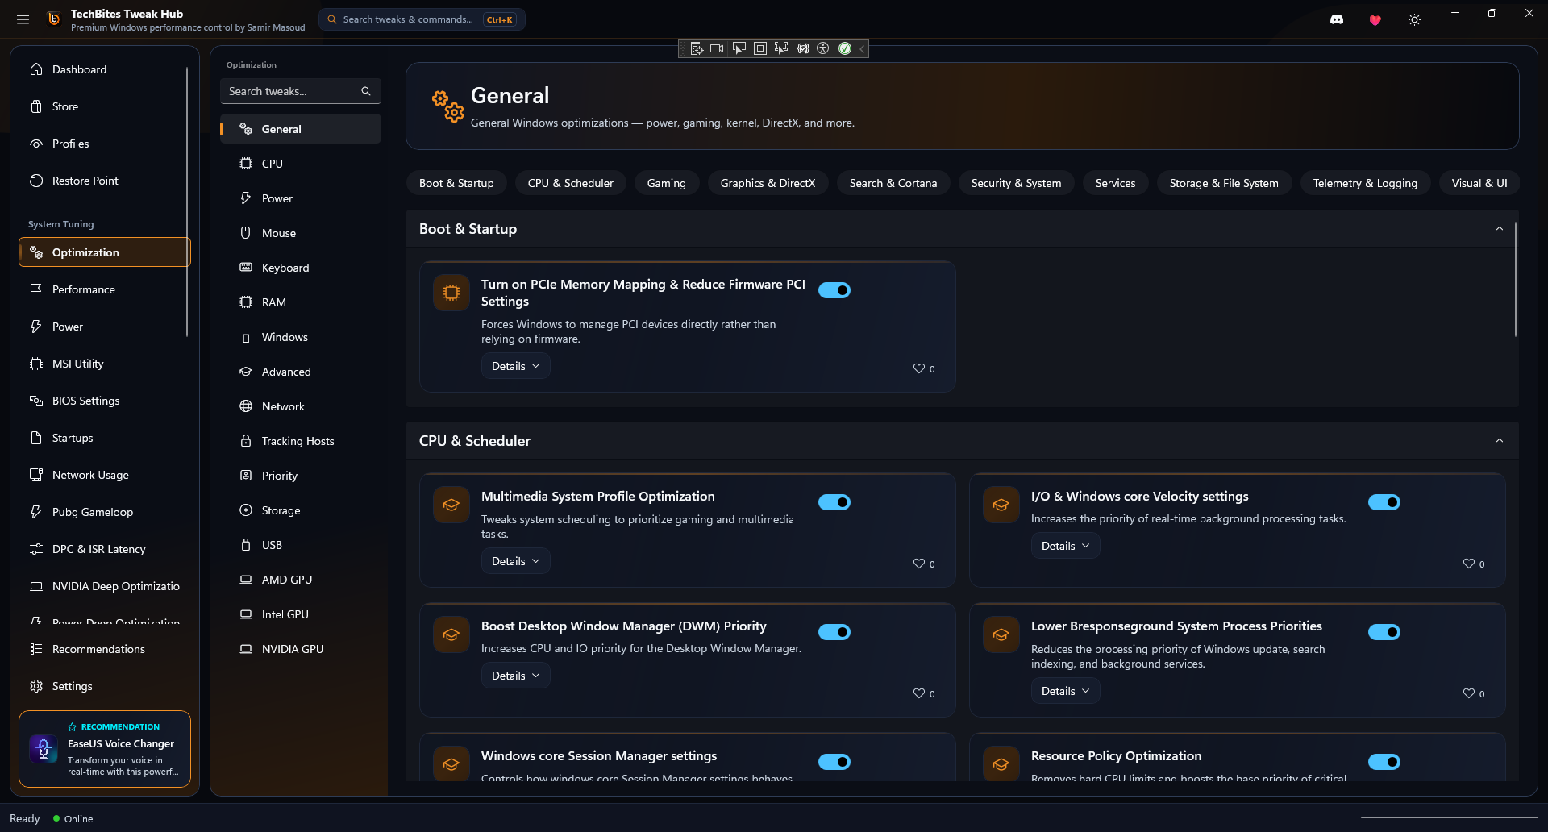The width and height of the screenshot is (1548, 832).
Task: Expand Details for Boost DWM Priority
Action: pyautogui.click(x=516, y=676)
